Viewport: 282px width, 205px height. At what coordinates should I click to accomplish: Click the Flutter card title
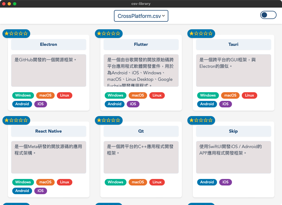point(141,44)
